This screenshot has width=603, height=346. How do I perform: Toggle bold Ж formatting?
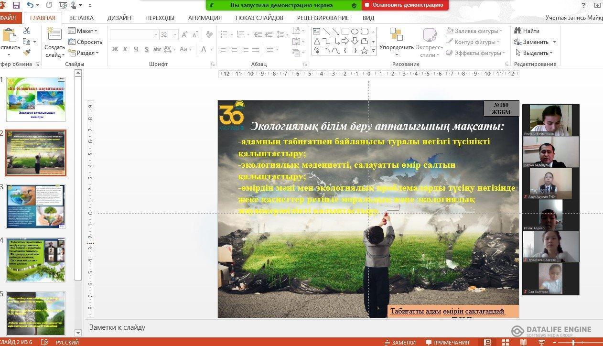115,49
